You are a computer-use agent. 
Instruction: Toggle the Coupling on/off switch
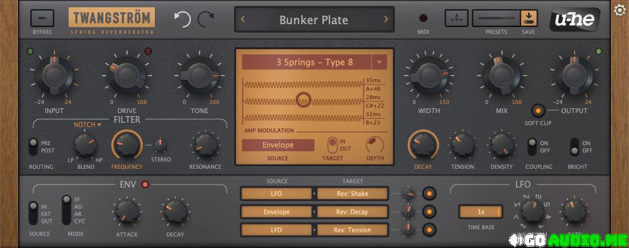point(532,147)
